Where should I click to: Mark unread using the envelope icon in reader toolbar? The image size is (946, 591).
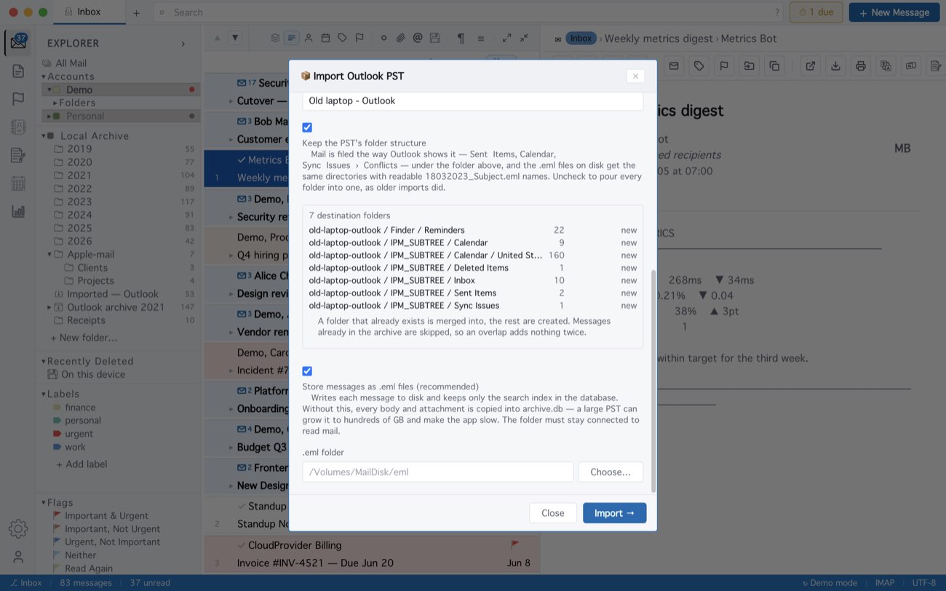pos(674,66)
